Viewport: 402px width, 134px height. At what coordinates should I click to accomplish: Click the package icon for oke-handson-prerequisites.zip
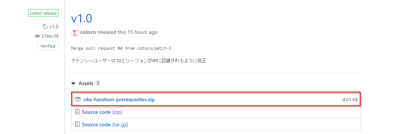click(x=78, y=99)
